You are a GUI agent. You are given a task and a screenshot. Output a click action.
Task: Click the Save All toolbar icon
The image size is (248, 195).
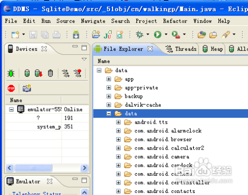tap(45, 35)
